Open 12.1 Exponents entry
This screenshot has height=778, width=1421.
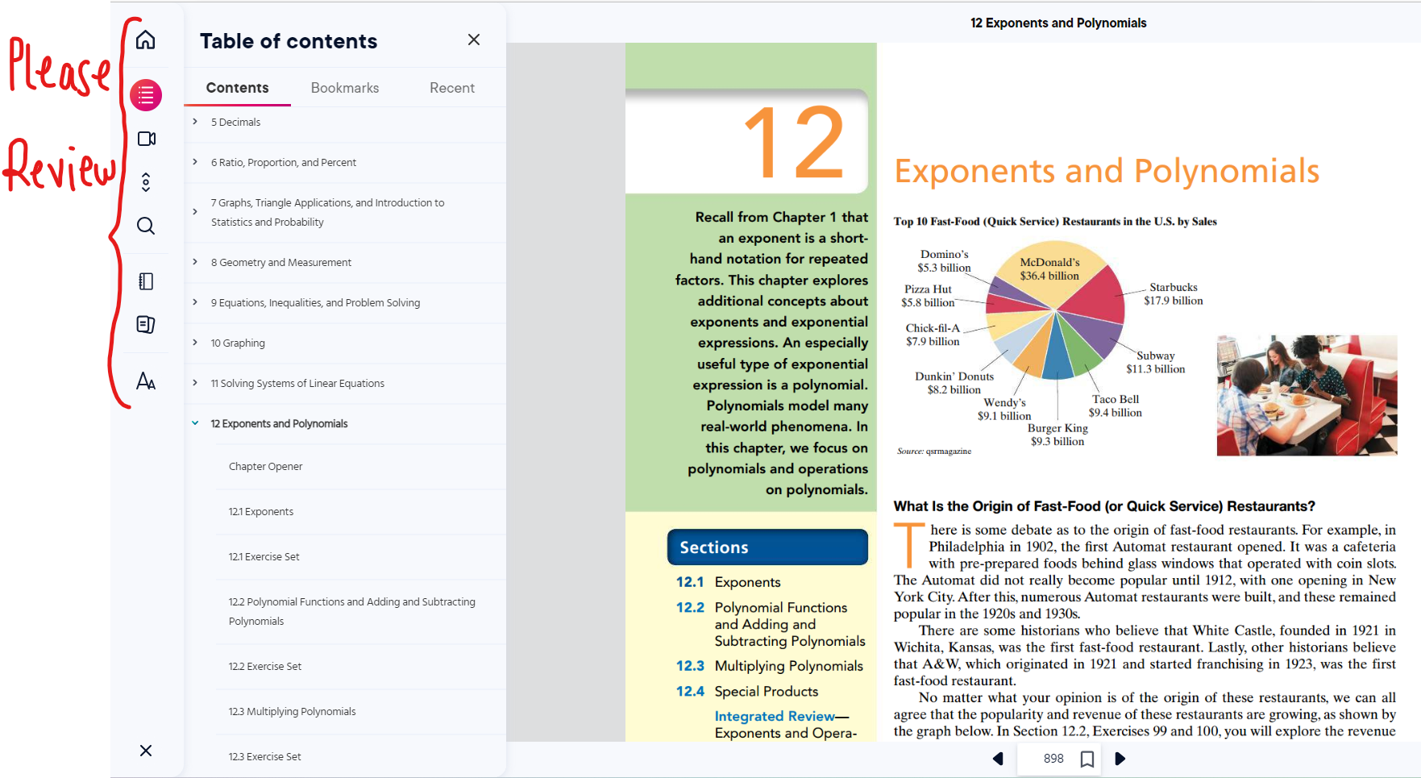pyautogui.click(x=261, y=512)
